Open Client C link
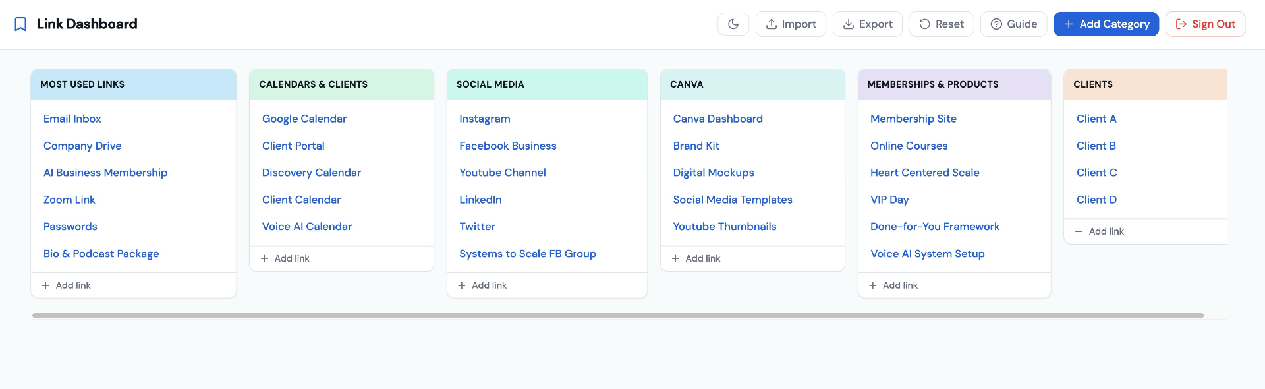Image resolution: width=1265 pixels, height=389 pixels. [x=1097, y=173]
